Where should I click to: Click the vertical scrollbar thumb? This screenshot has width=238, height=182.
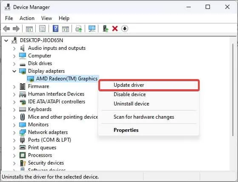(x=233, y=90)
